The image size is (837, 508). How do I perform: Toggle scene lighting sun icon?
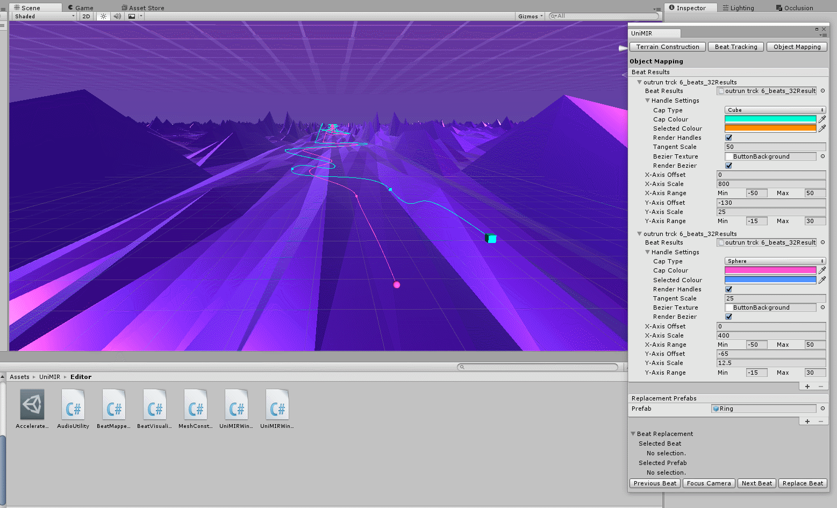tap(103, 16)
